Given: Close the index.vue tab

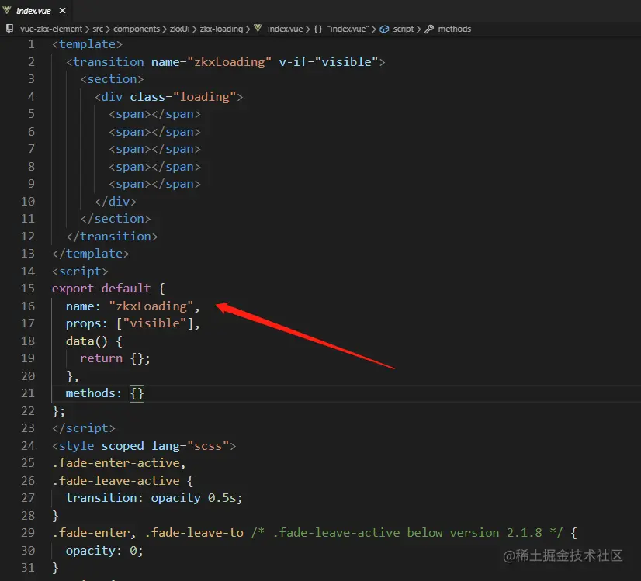Looking at the screenshot, I should [x=62, y=11].
